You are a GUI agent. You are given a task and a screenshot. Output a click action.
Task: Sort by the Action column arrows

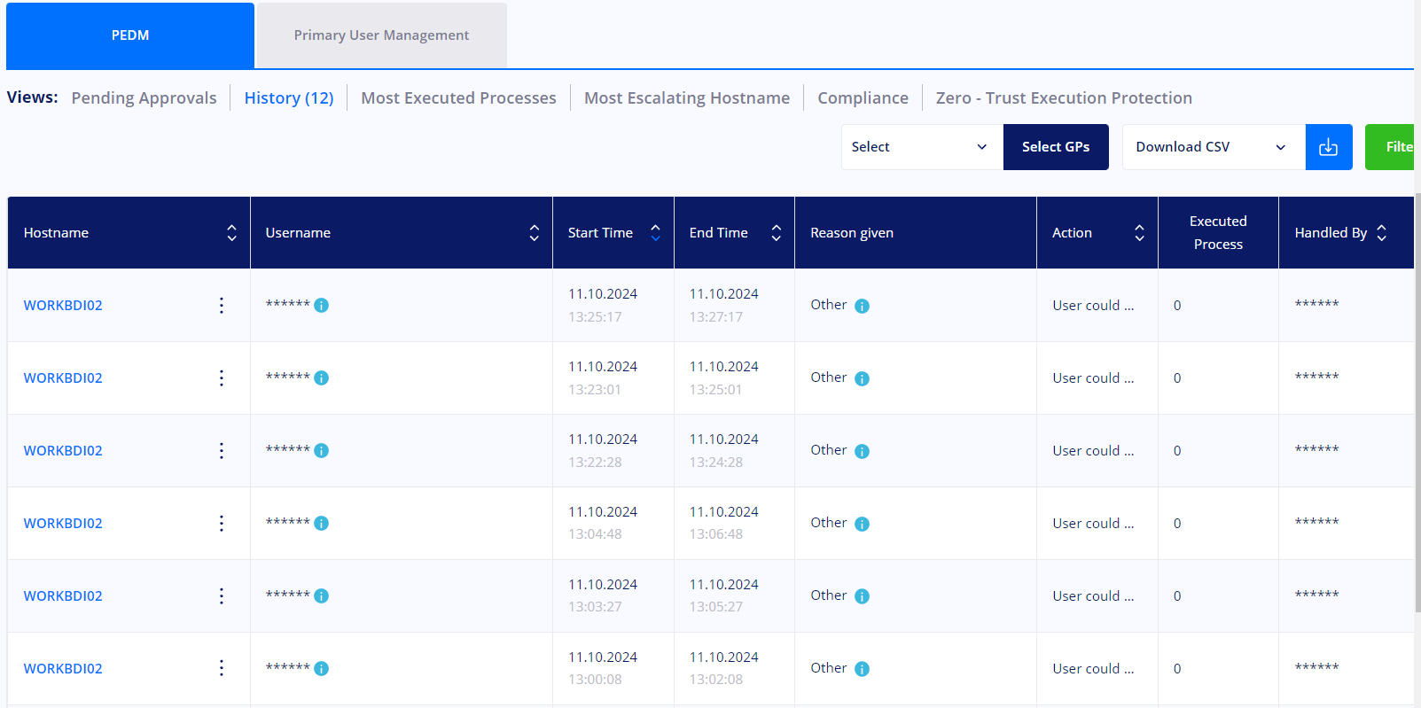pos(1139,233)
